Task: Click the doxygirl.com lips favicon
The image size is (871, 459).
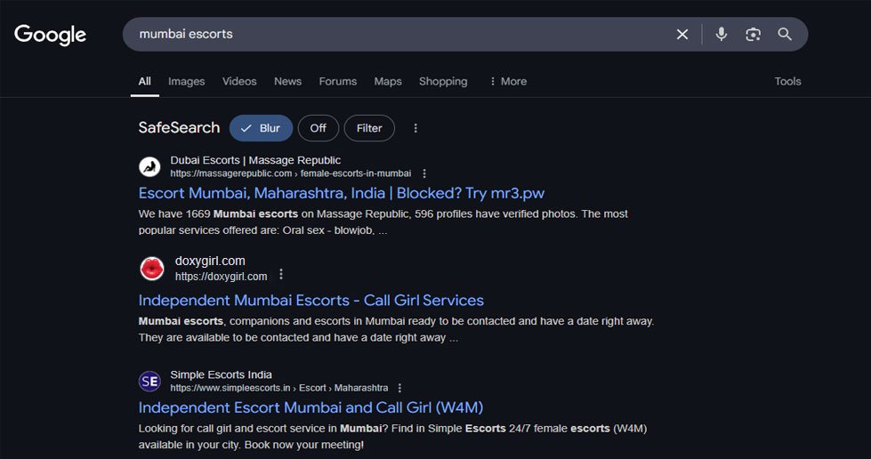Action: pyautogui.click(x=151, y=269)
